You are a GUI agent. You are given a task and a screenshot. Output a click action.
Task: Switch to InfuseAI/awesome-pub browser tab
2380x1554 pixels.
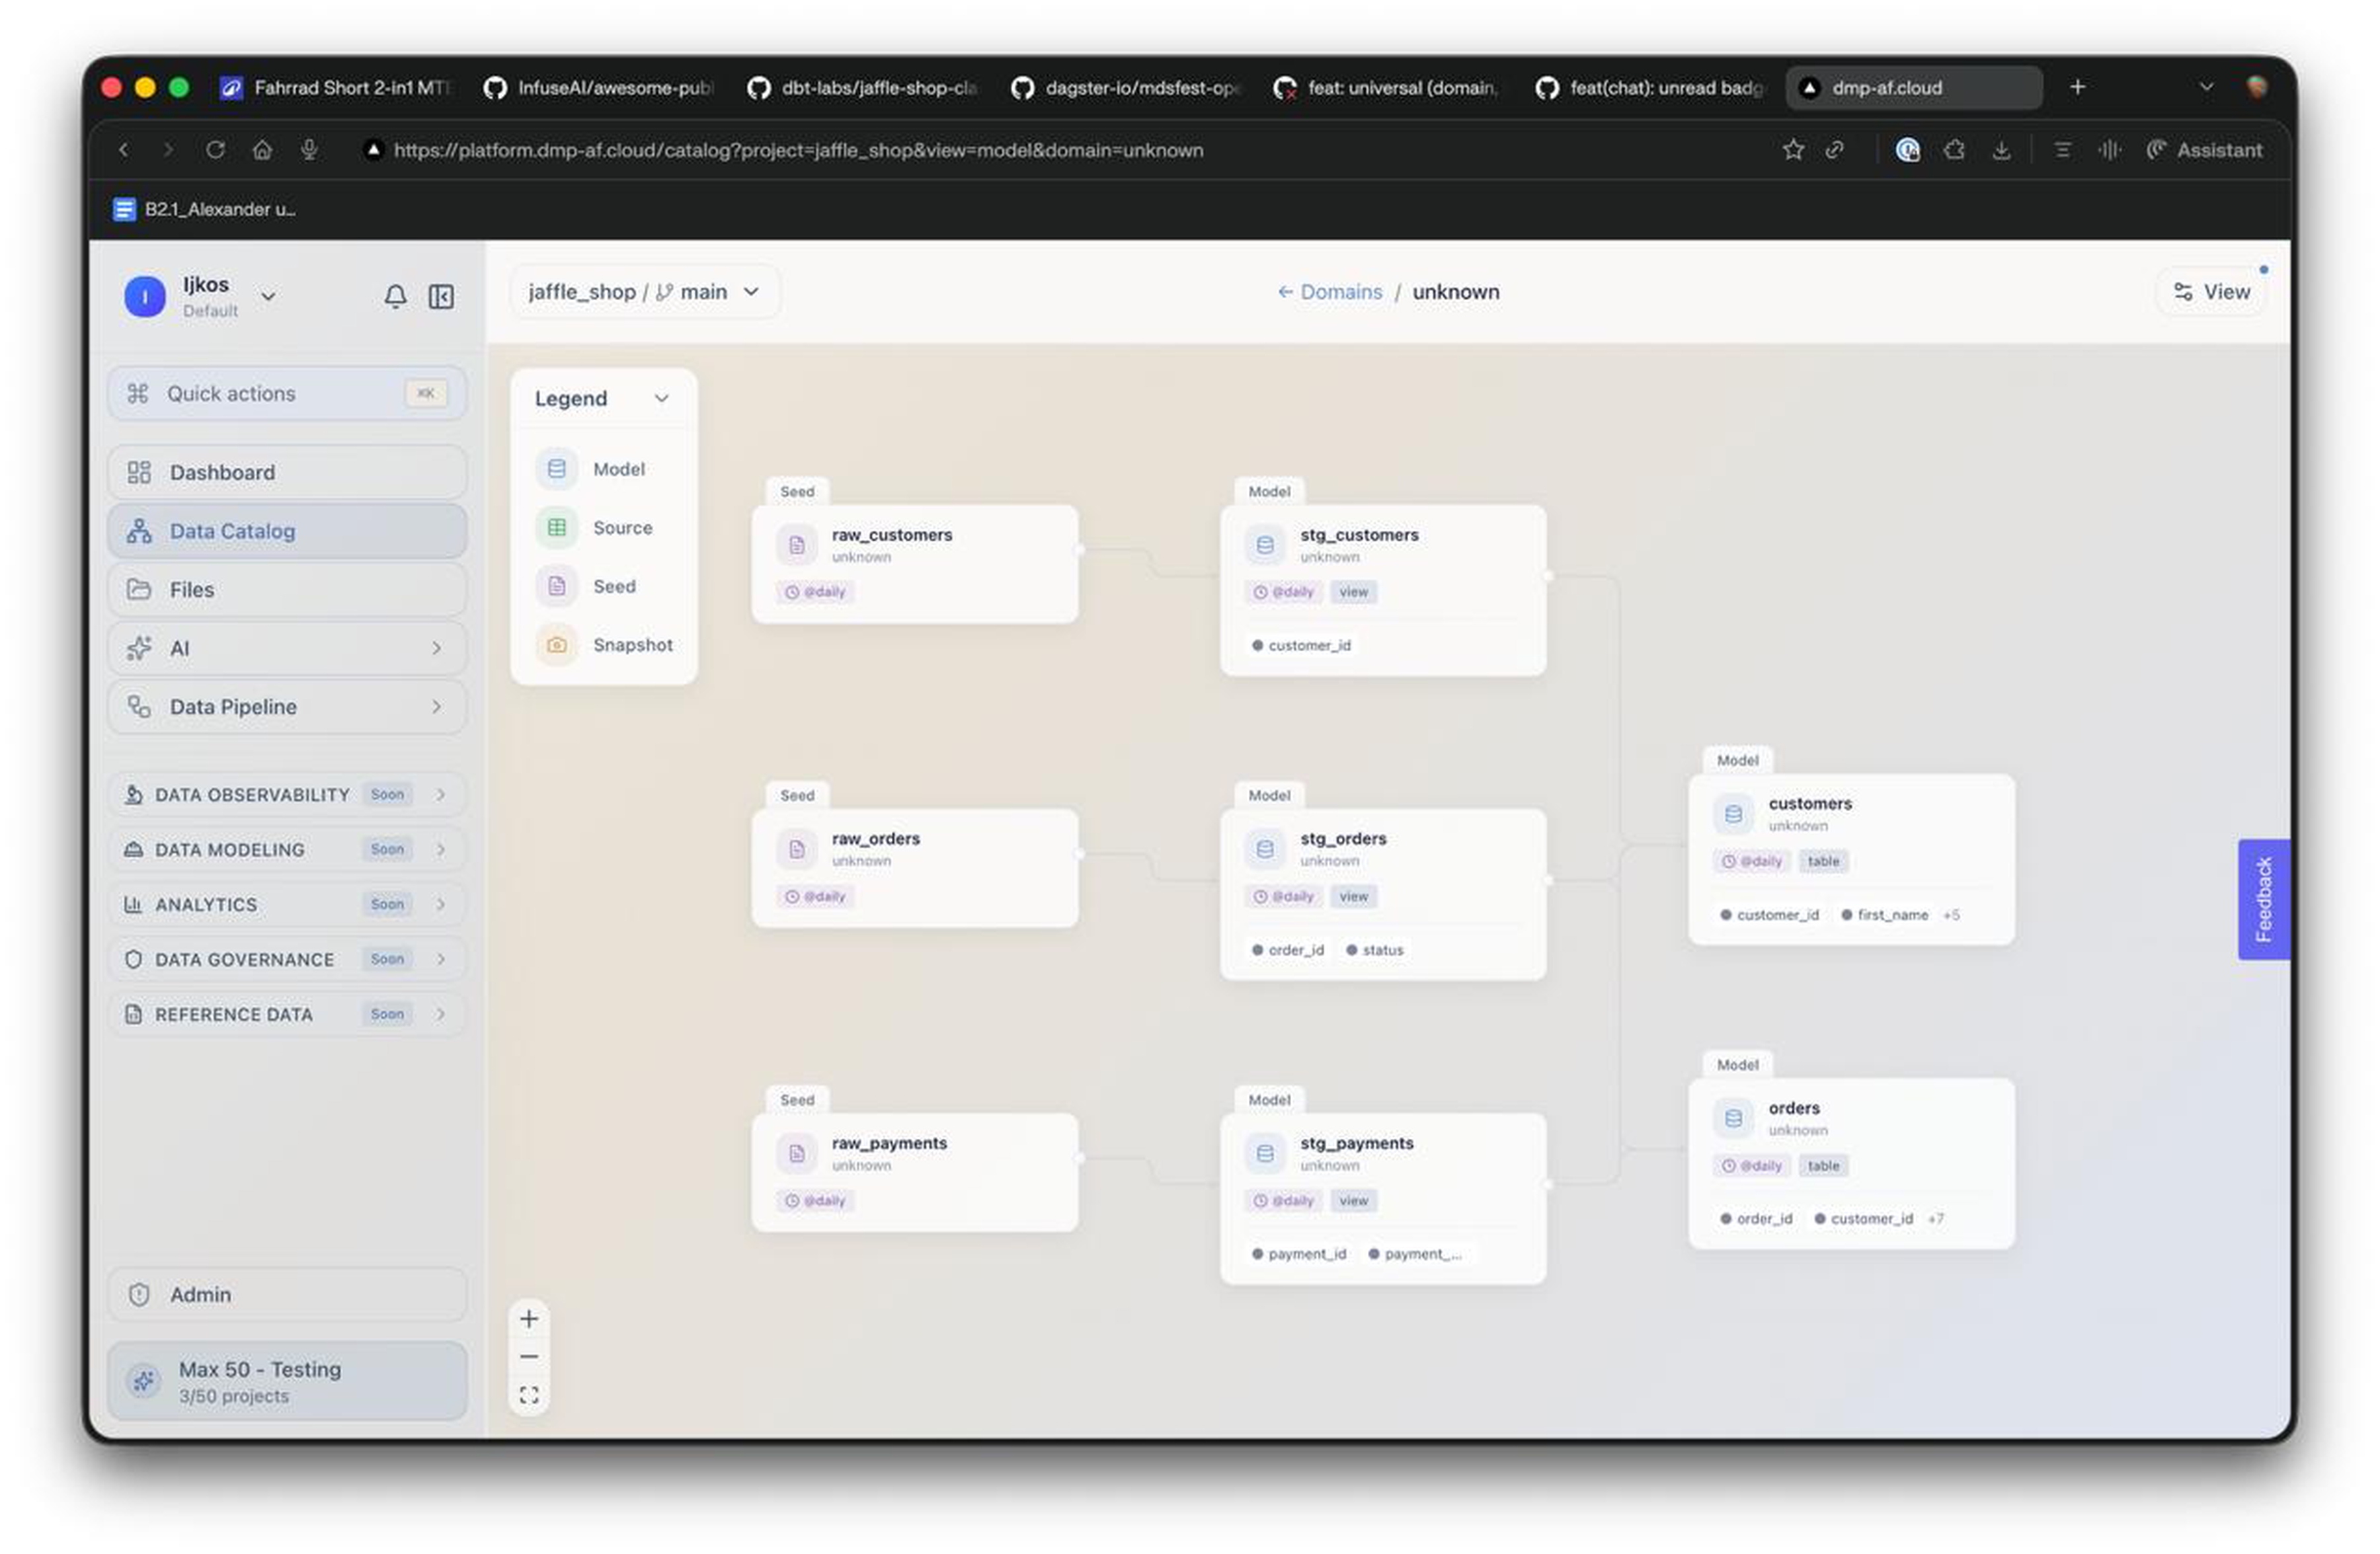tap(598, 88)
